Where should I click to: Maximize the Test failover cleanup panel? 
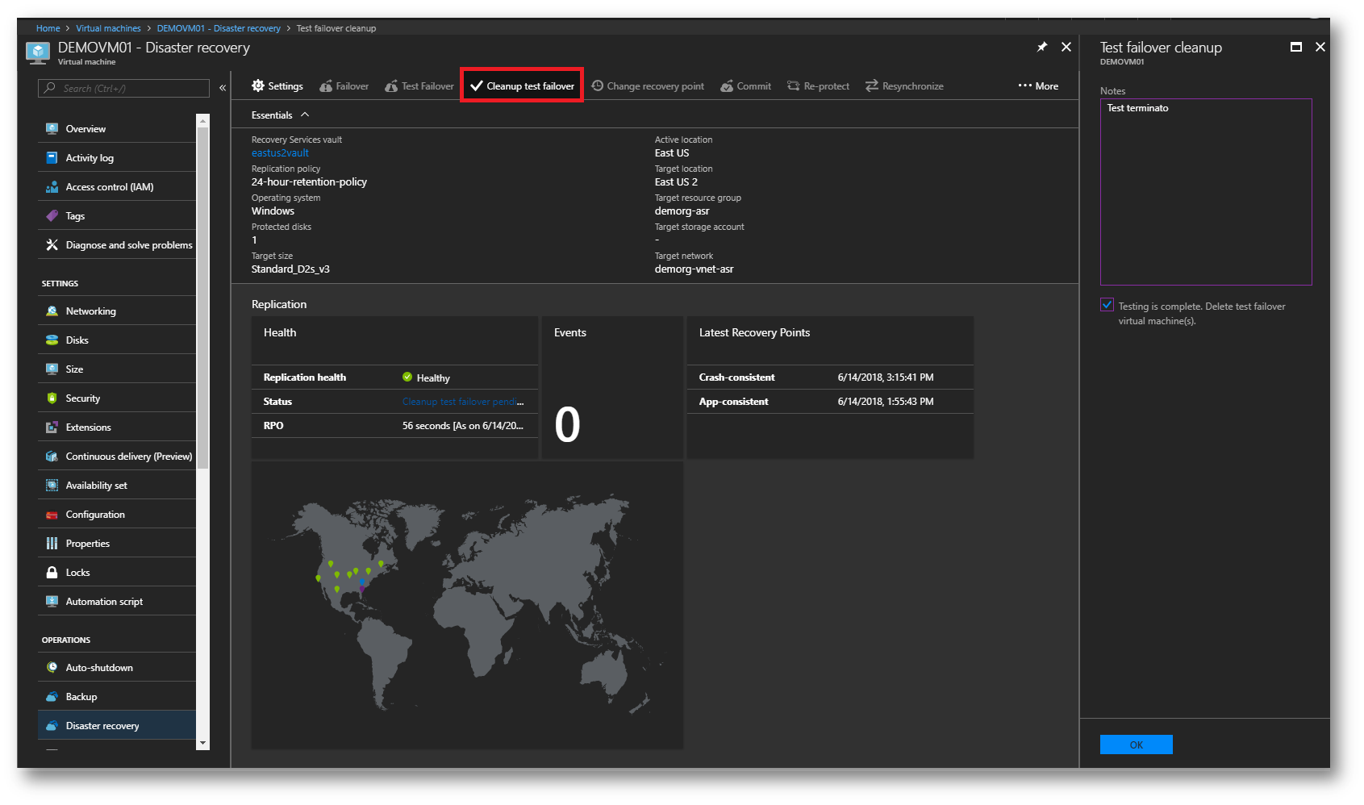point(1295,47)
